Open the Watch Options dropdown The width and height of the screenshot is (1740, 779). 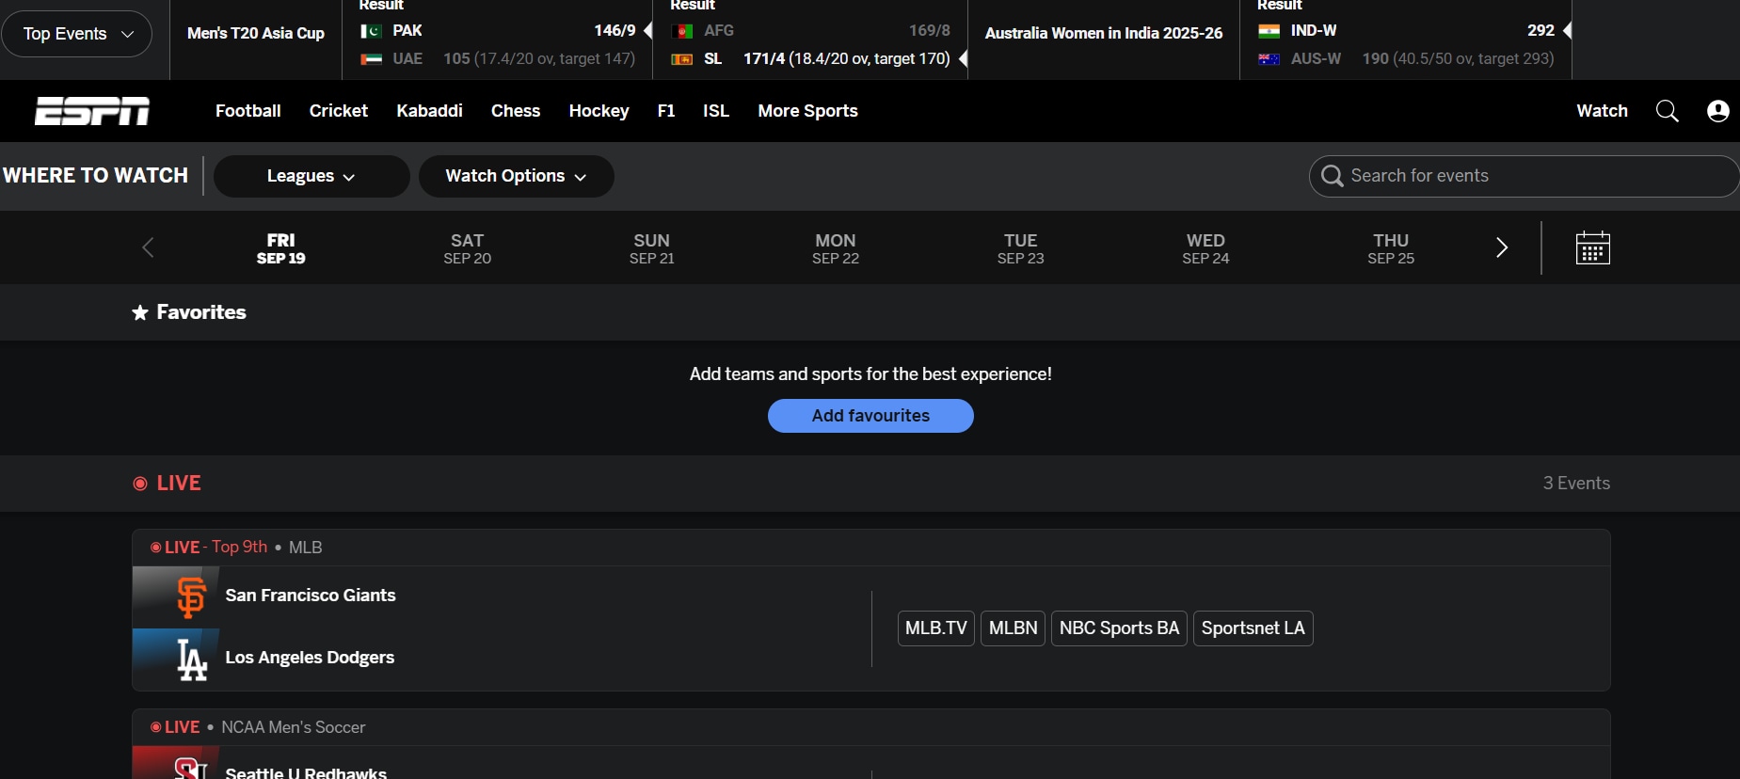coord(516,176)
